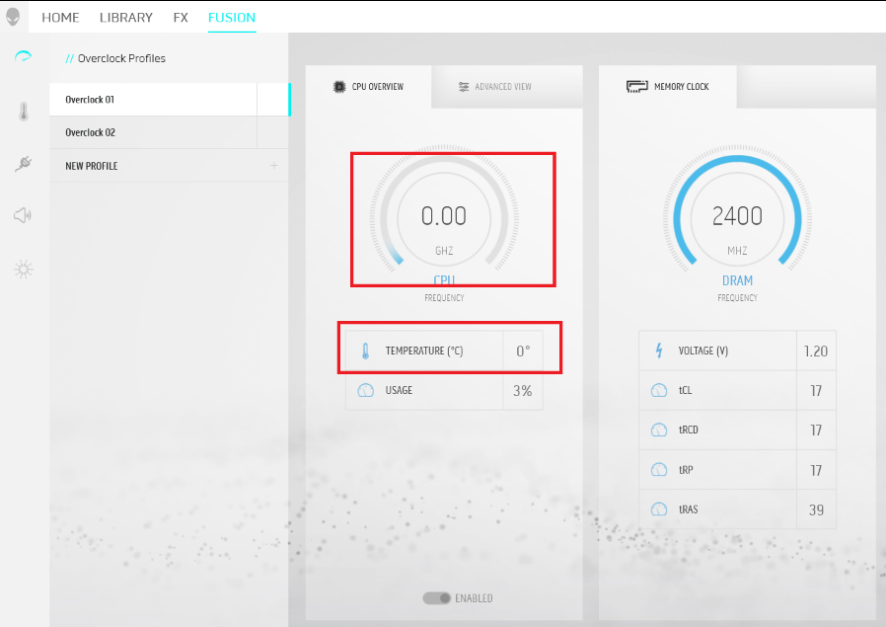Click the cloud icon beside Usage
886x627 pixels.
pos(364,390)
